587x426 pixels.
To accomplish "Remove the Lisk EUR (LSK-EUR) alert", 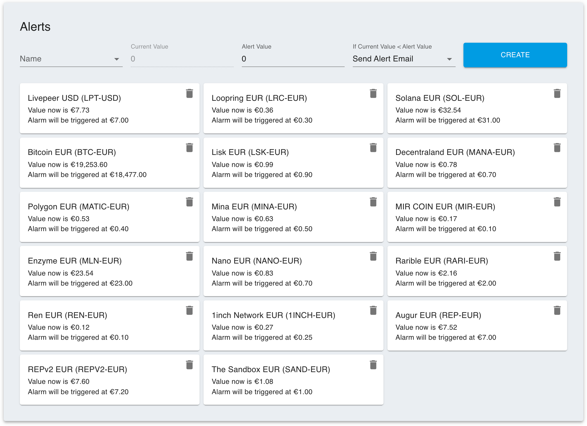I will (373, 148).
